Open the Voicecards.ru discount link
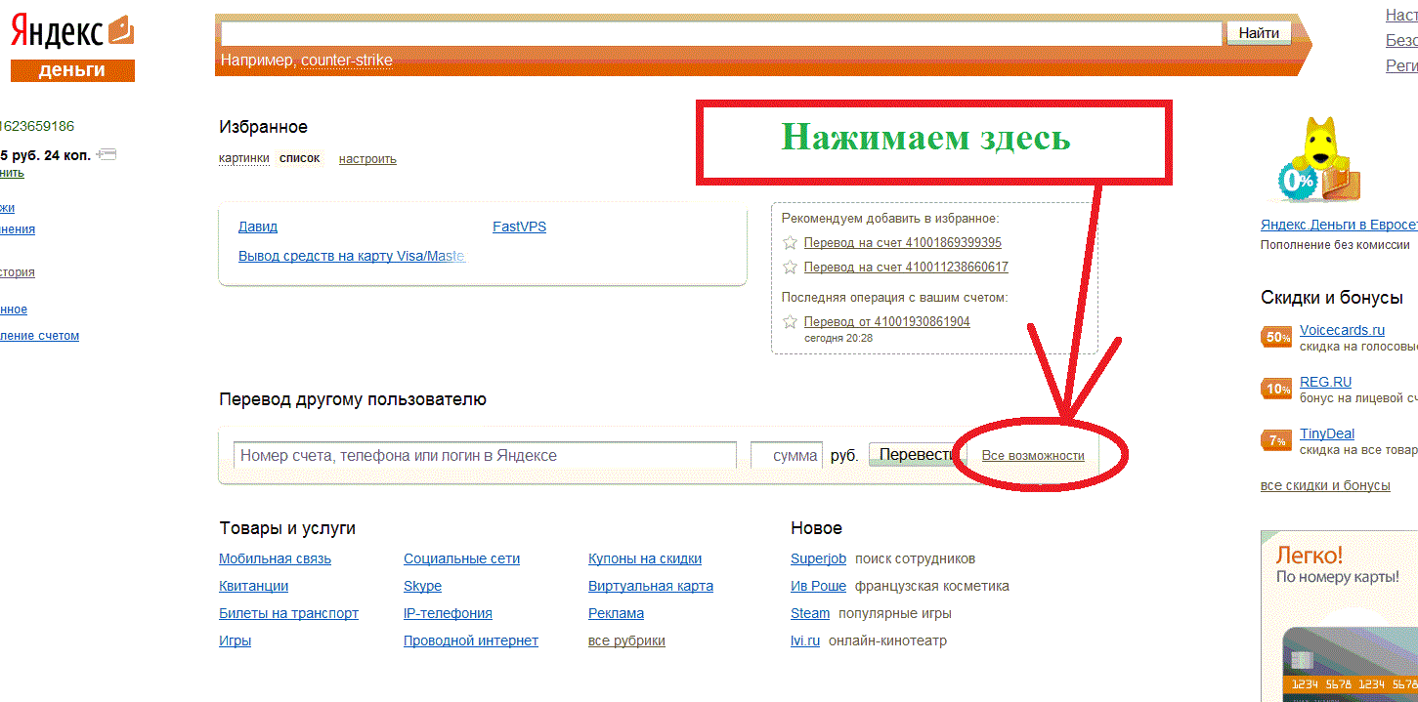This screenshot has width=1418, height=702. click(x=1342, y=330)
